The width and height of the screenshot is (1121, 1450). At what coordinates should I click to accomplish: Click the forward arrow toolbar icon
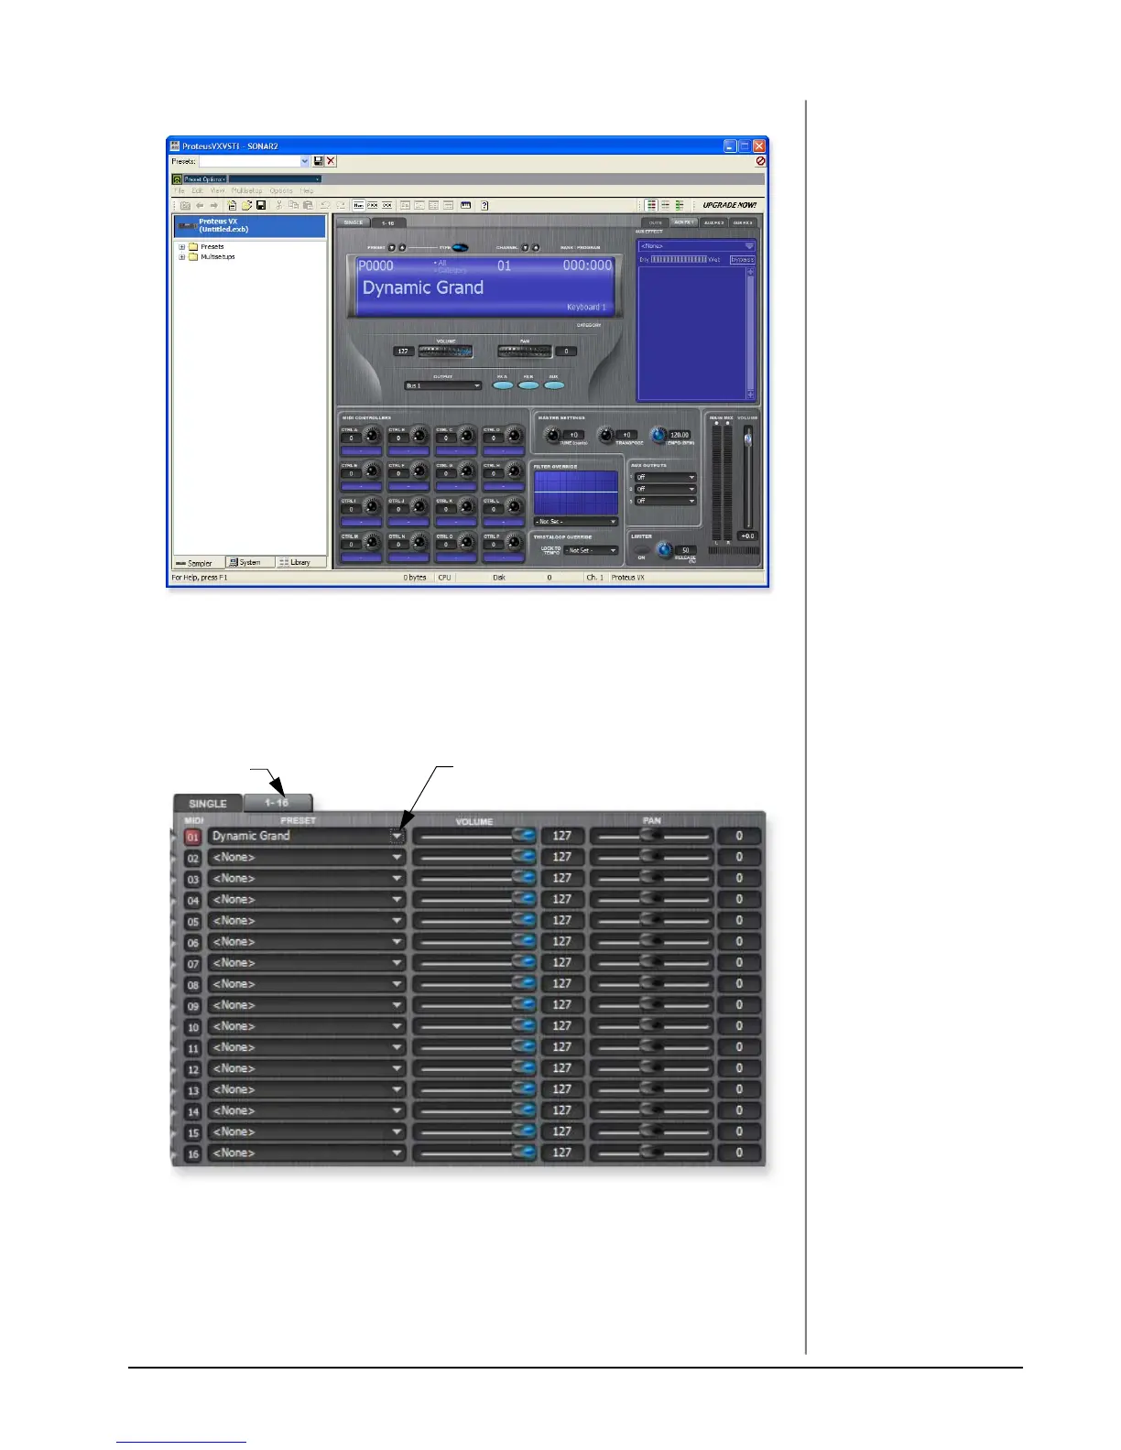[x=214, y=205]
